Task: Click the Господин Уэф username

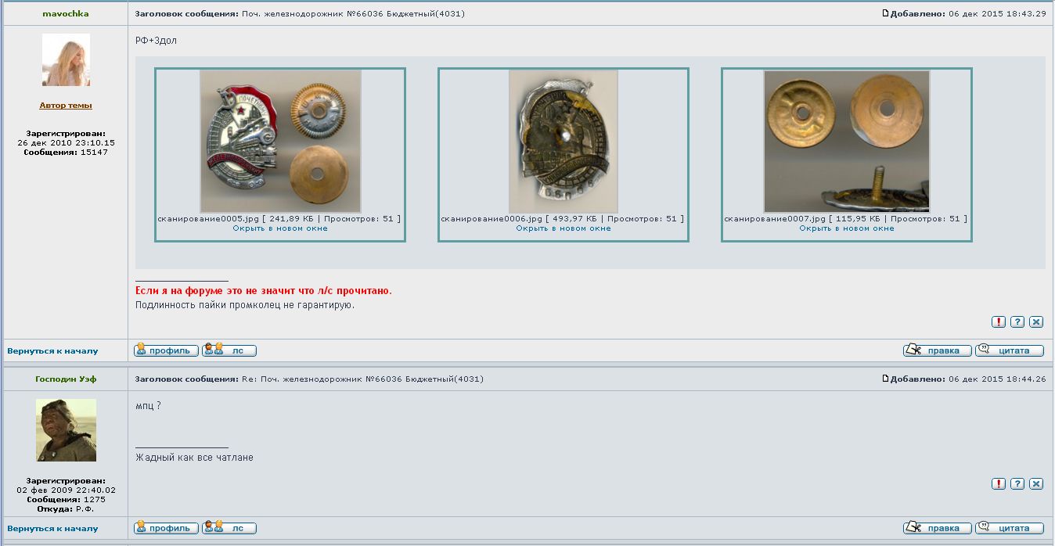Action: tap(65, 379)
